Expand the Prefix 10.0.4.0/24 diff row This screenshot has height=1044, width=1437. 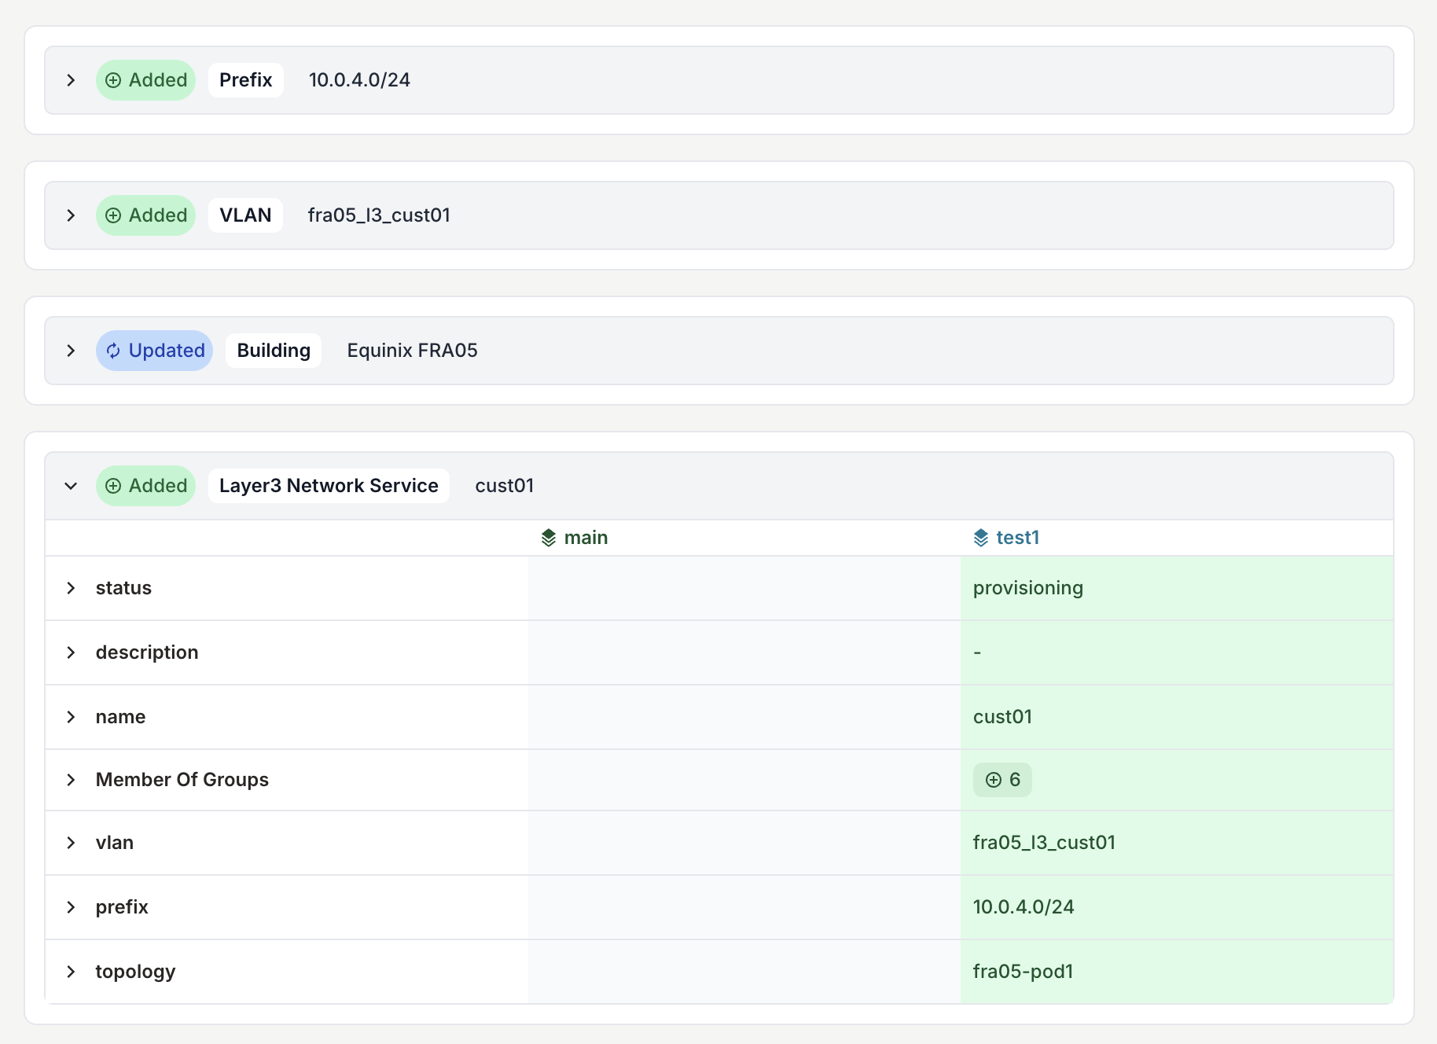point(71,80)
